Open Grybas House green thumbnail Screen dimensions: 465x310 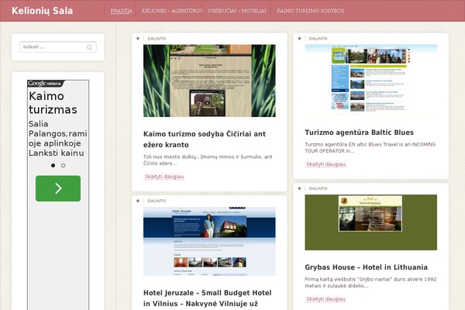click(371, 222)
